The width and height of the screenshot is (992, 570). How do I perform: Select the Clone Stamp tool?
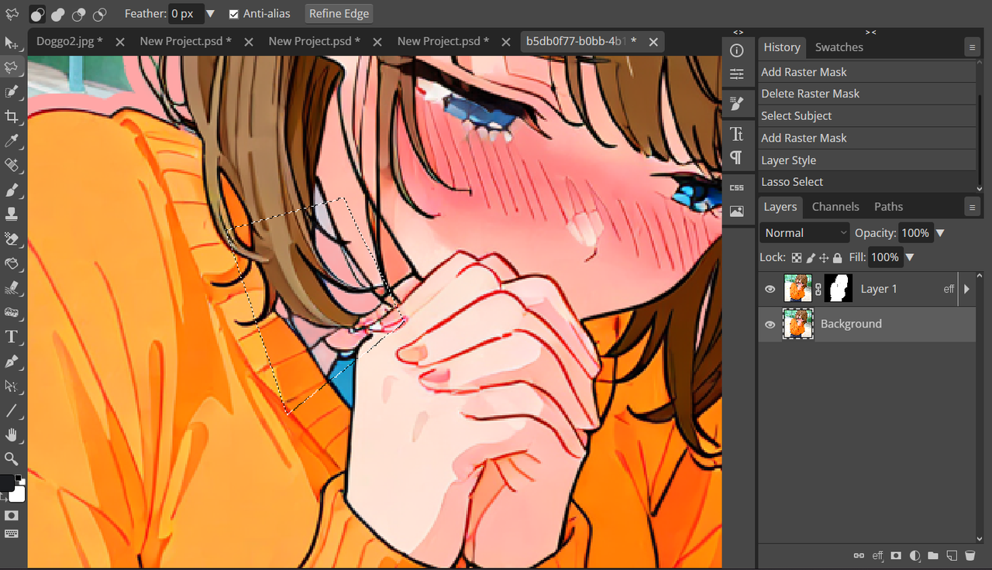[12, 215]
